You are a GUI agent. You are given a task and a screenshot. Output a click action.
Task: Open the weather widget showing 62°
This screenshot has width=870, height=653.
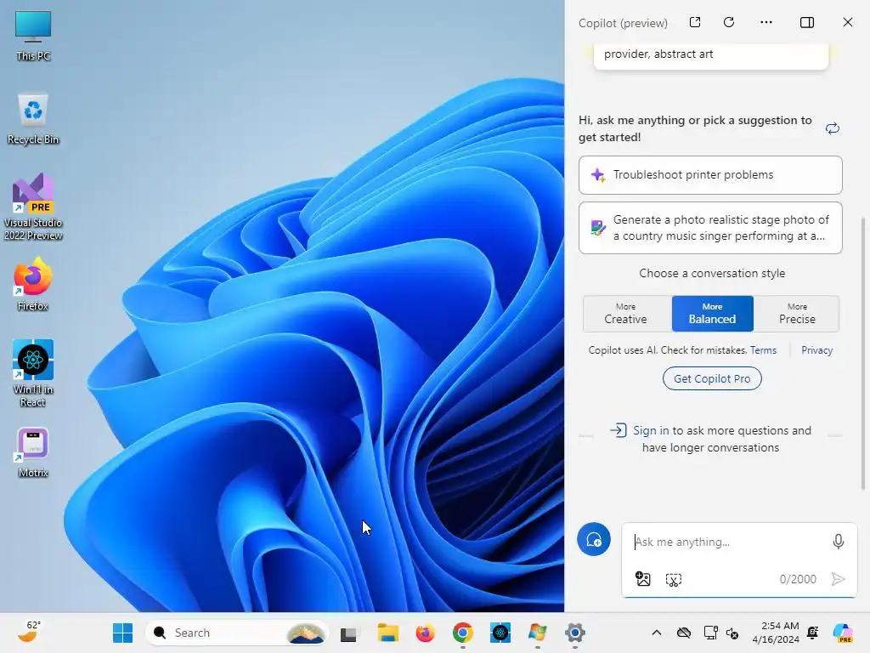[29, 632]
